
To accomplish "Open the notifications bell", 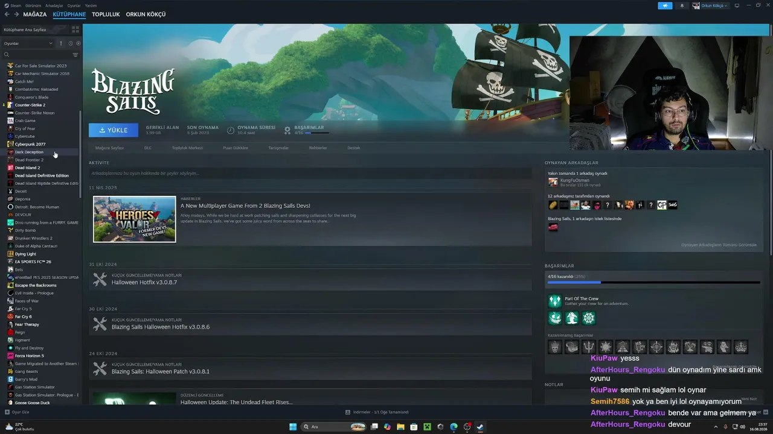I will [x=682, y=5].
